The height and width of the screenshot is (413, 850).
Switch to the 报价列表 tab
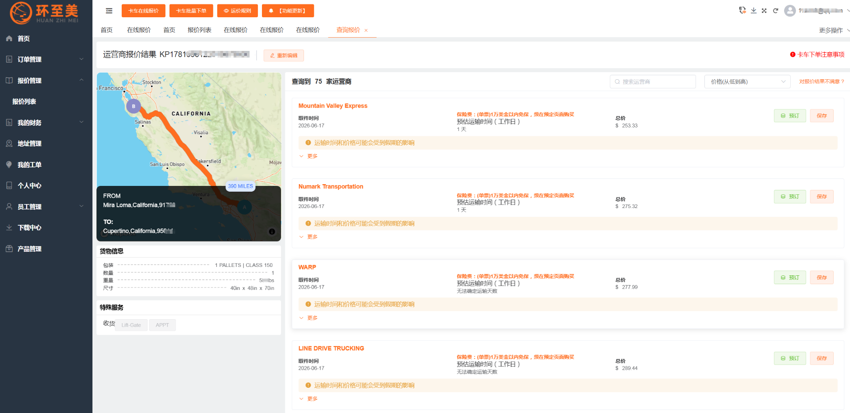point(199,30)
